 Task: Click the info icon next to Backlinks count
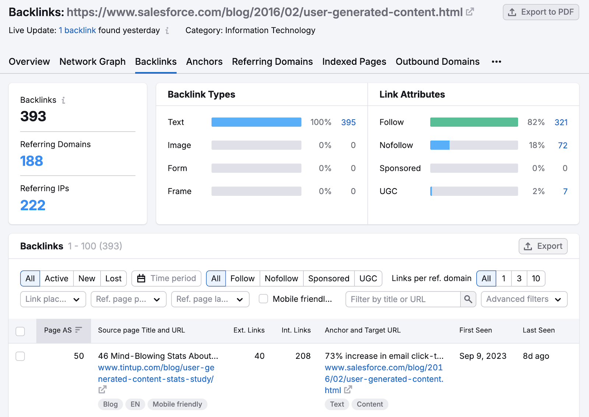[64, 100]
